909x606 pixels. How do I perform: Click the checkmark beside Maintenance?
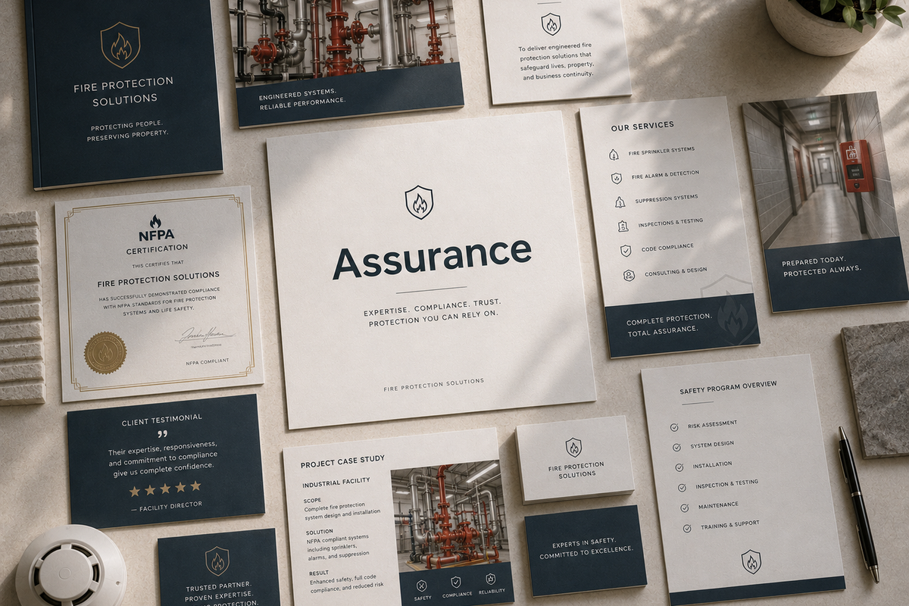click(x=685, y=508)
